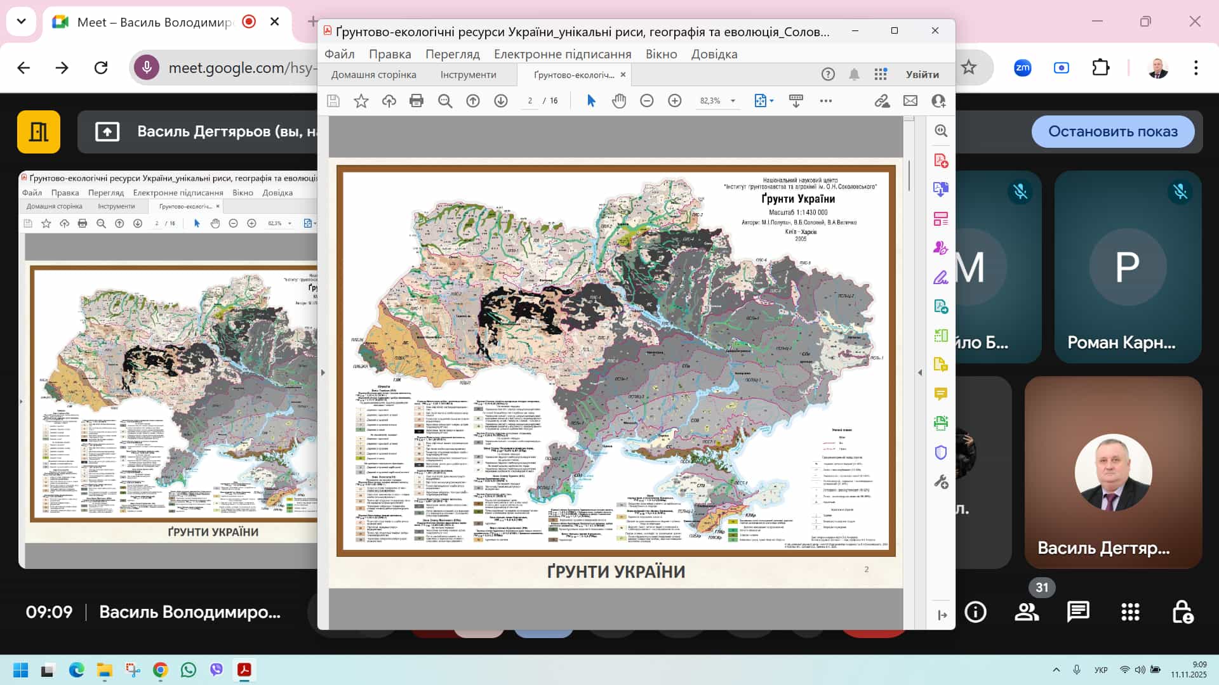The image size is (1219, 685).
Task: Click the Print icon in Acrobat toolbar
Action: tap(416, 101)
